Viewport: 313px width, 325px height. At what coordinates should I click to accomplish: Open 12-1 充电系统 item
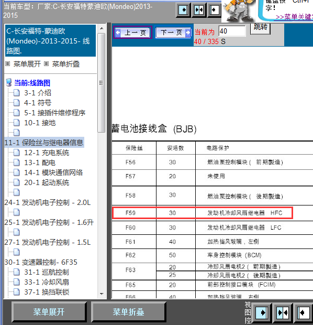pyautogui.click(x=47, y=153)
